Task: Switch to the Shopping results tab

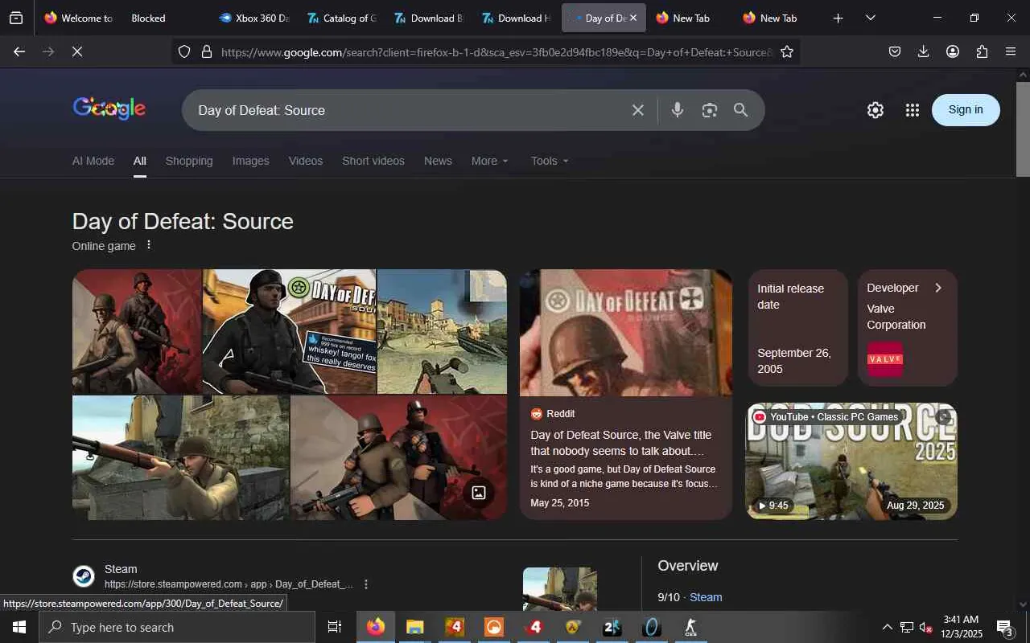Action: [x=189, y=161]
